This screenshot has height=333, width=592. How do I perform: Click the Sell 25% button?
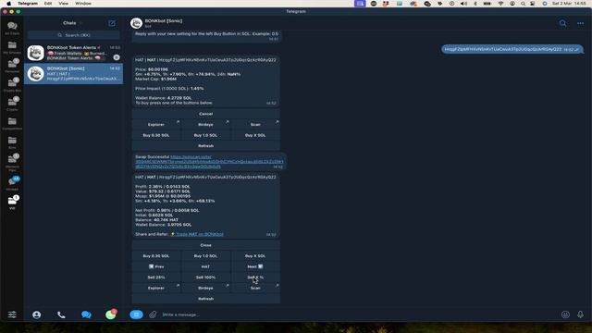(156, 277)
